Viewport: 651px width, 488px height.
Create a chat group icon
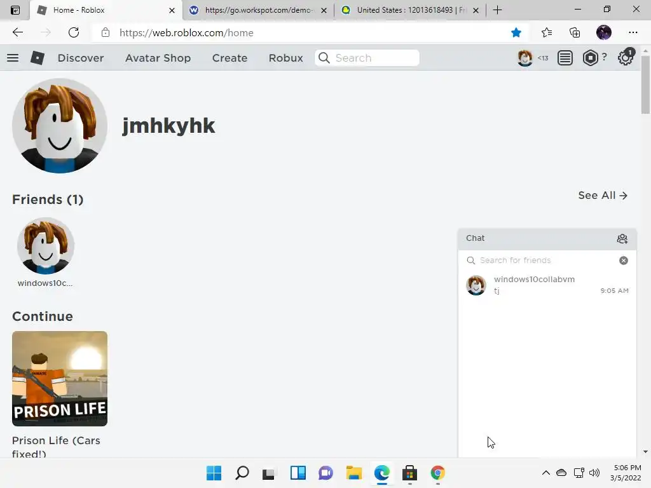tap(622, 239)
